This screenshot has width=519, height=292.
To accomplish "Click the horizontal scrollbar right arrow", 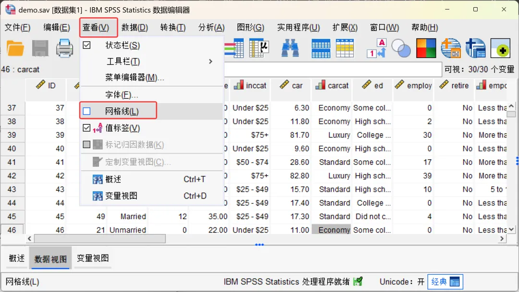I will point(502,238).
